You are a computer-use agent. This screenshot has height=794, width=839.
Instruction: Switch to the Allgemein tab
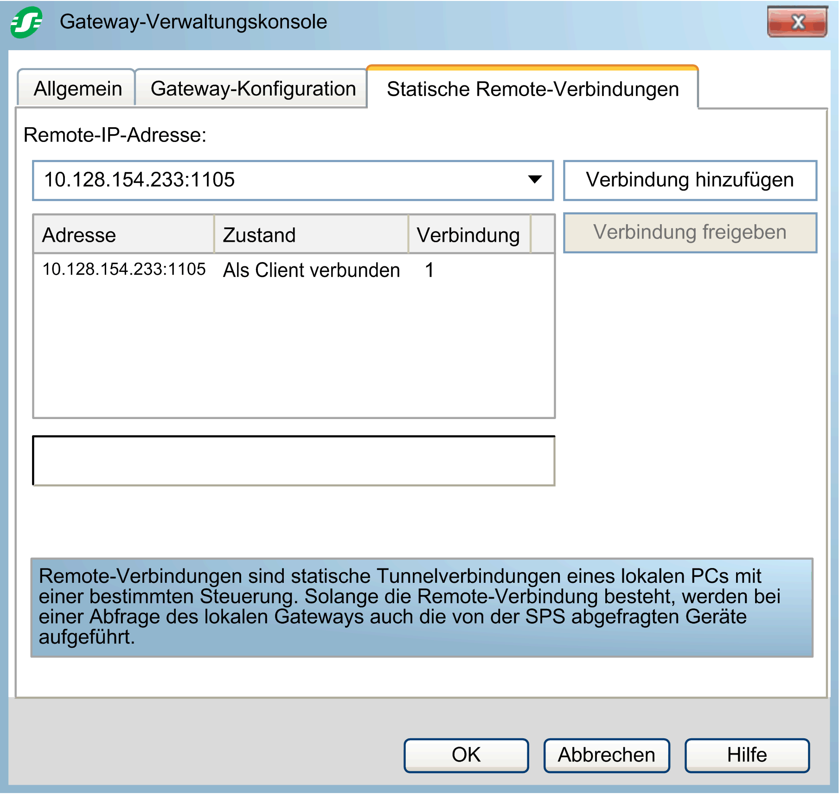(77, 88)
